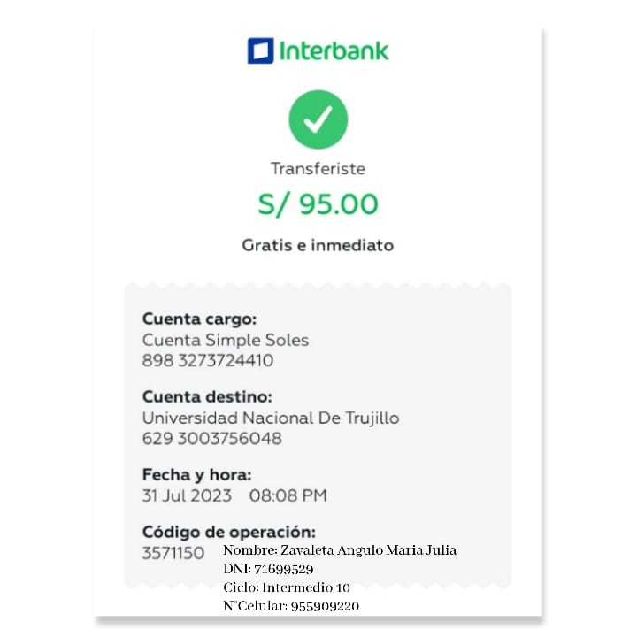Click the Interbank wordmark text
Screen dimensions: 637x637
(334, 50)
